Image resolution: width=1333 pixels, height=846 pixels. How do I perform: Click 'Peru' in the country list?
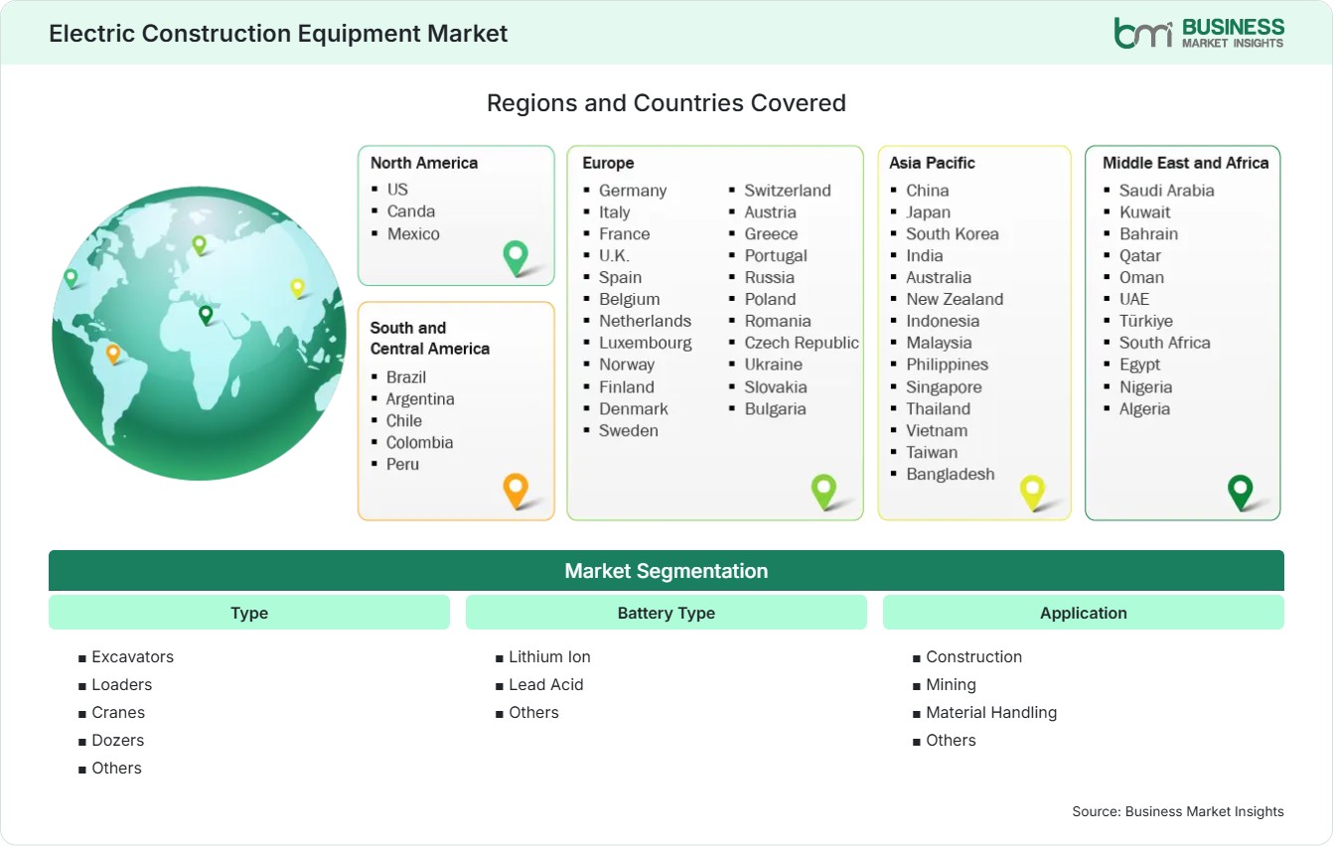coord(402,465)
